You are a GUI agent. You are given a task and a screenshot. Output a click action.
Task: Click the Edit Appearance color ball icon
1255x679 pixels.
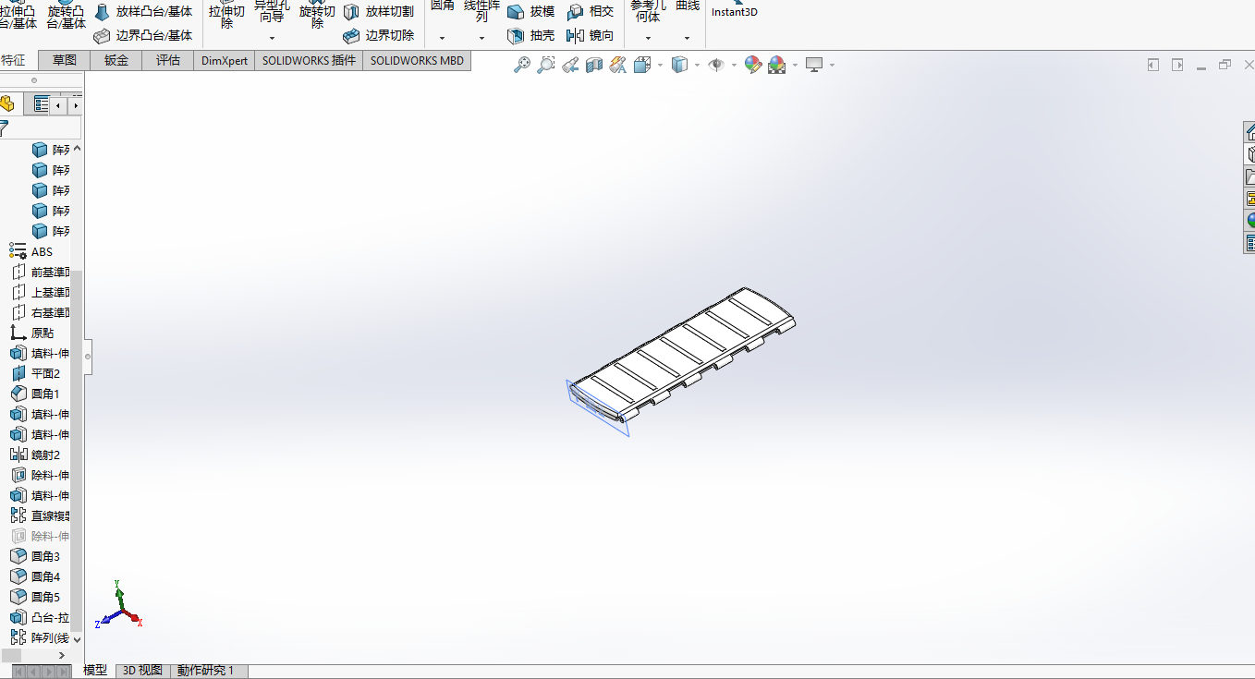[x=753, y=65]
